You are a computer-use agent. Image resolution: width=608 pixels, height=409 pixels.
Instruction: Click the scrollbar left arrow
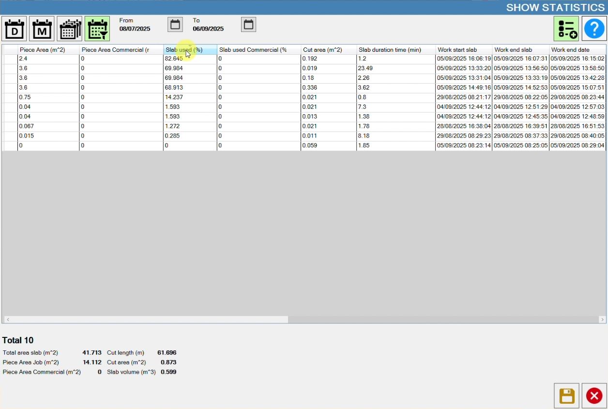click(x=8, y=319)
